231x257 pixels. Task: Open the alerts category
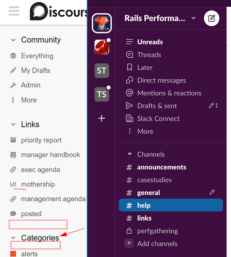[29, 254]
